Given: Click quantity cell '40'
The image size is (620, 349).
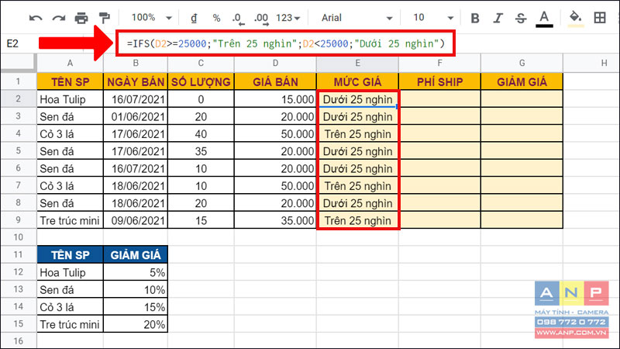Looking at the screenshot, I should click(x=201, y=133).
